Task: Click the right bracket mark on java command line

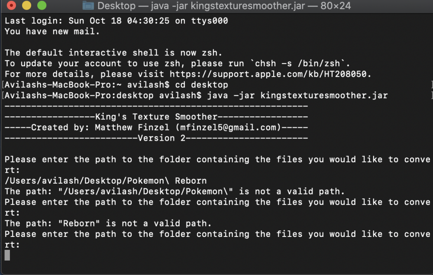Action: coord(432,96)
